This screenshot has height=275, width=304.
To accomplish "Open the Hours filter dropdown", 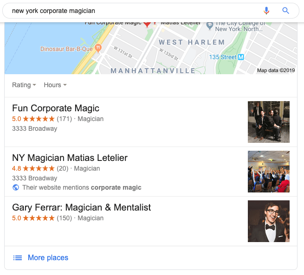I will pyautogui.click(x=55, y=85).
